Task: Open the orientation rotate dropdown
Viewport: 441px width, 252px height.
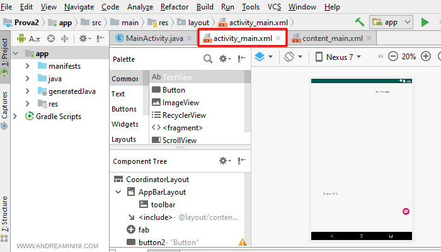Action: click(293, 57)
